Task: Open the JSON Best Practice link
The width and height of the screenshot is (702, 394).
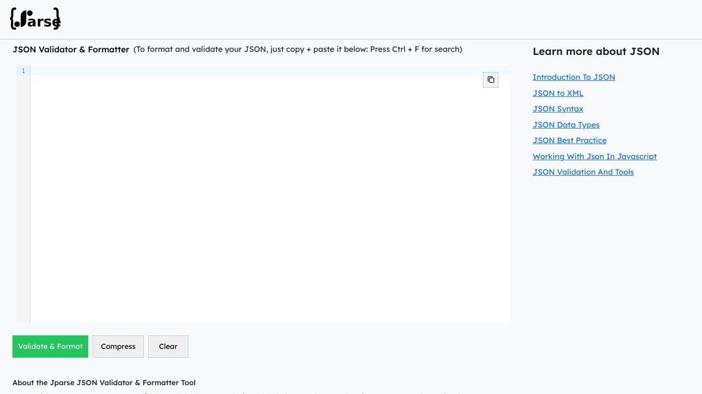Action: [x=570, y=140]
